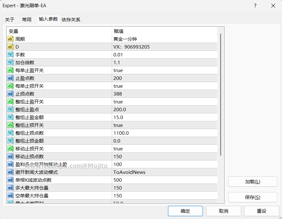Click the integer icon beside 避开新闻大波动模式
282x219 pixels.
tap(10, 172)
